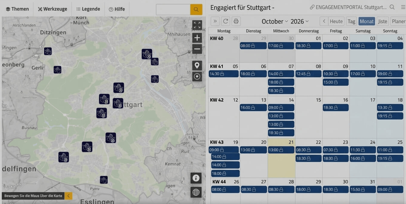Screen dimensions: 406x204
Task: Select the KW 44 week label
Action: click(x=219, y=182)
